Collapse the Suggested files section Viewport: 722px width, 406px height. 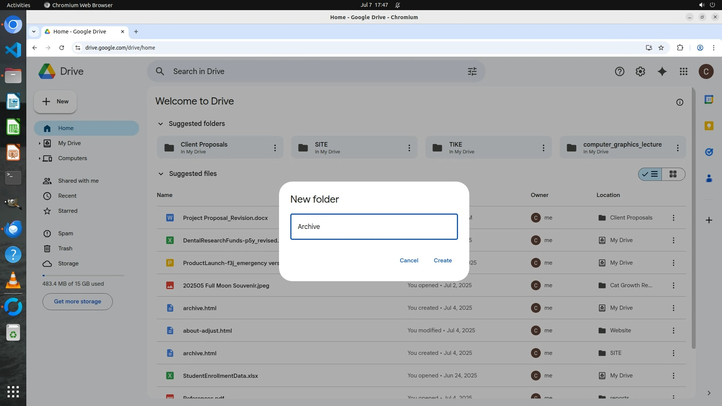(161, 174)
